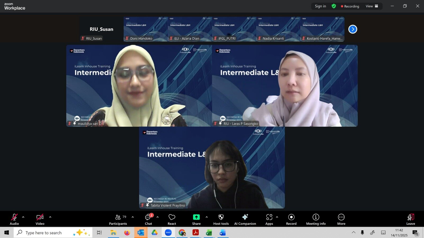Unmute the microphone with Audio button
The width and height of the screenshot is (424, 238).
14,219
